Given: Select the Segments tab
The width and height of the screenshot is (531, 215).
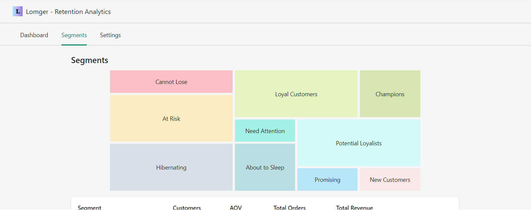Looking at the screenshot, I should [74, 35].
